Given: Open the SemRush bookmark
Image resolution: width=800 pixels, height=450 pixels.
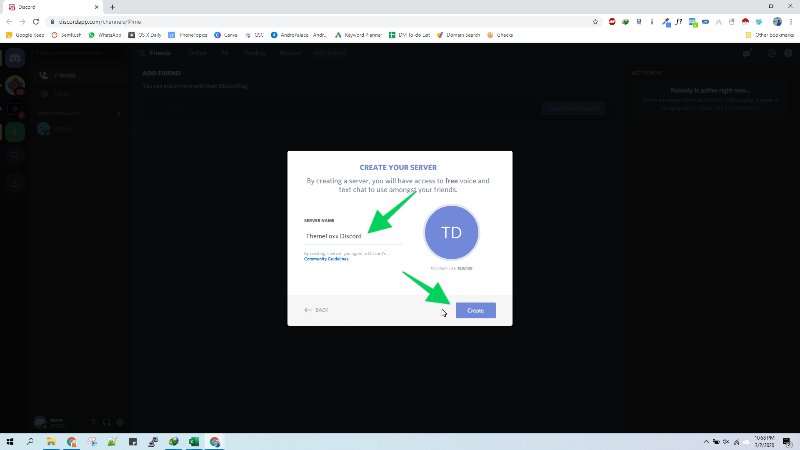Looking at the screenshot, I should (67, 35).
